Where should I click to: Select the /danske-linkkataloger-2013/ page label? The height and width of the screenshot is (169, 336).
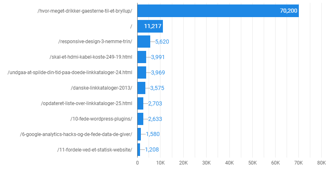[x=101, y=88]
